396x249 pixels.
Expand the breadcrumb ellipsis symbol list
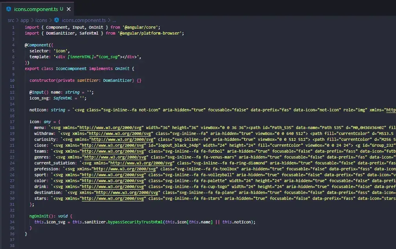pyautogui.click(x=114, y=20)
